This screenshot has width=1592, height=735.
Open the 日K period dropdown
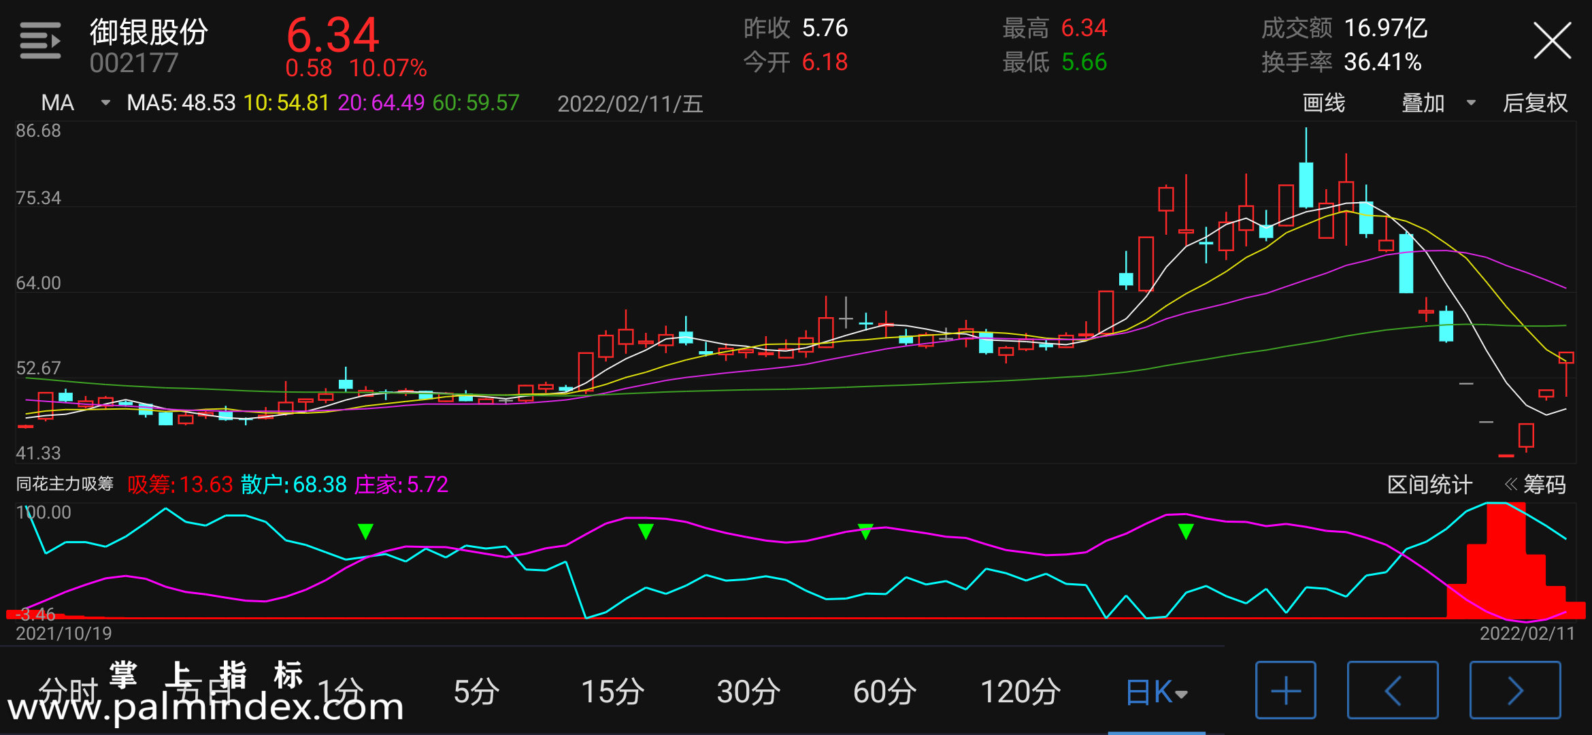click(x=1157, y=692)
